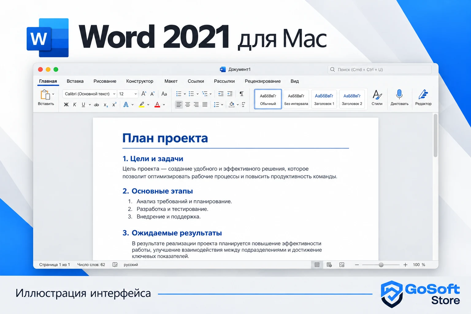
Task: Go to the Ссылки tab
Action: coord(196,81)
